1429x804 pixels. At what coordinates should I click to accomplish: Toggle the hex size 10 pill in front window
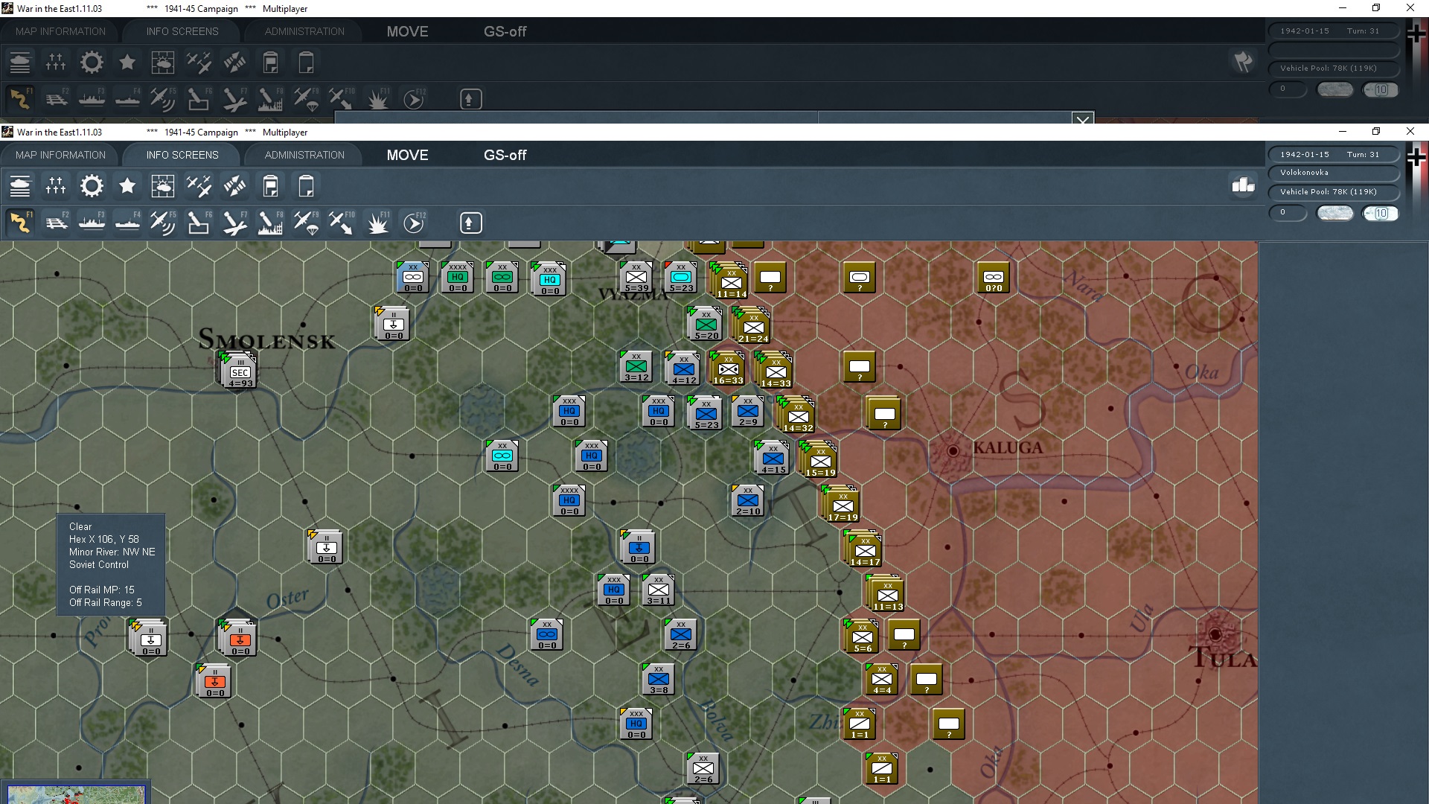pos(1381,214)
